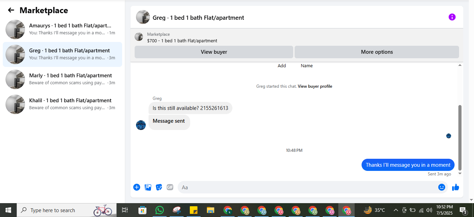Attach a photo using the image icon

point(148,187)
